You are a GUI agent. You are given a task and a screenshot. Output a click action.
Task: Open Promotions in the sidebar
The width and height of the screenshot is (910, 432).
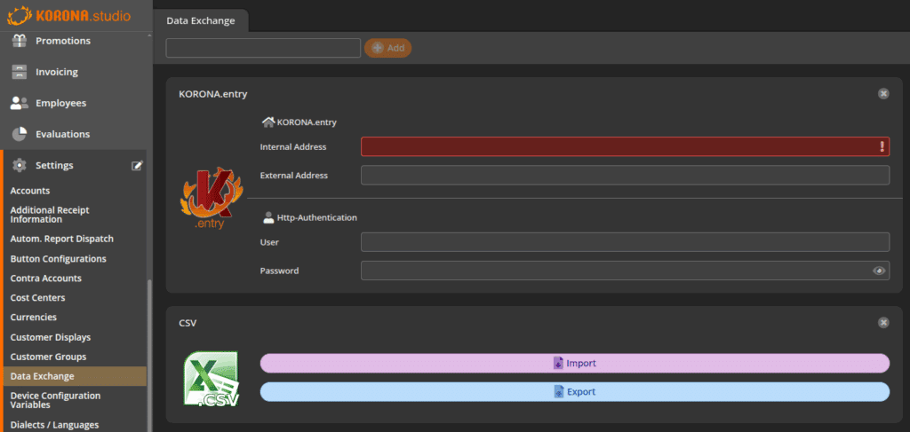pos(62,41)
